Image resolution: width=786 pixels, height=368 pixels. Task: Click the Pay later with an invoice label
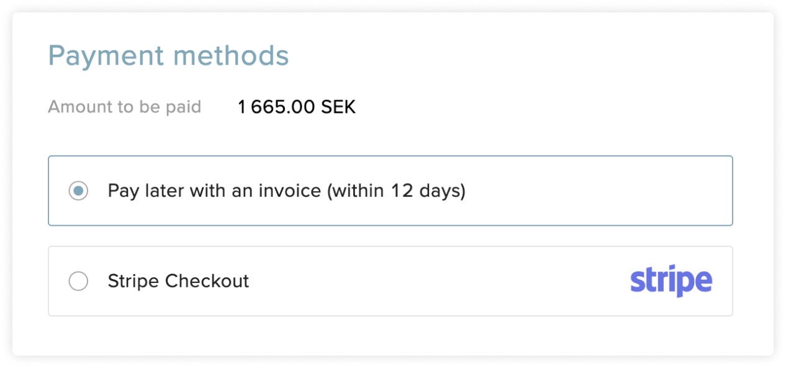coord(286,191)
